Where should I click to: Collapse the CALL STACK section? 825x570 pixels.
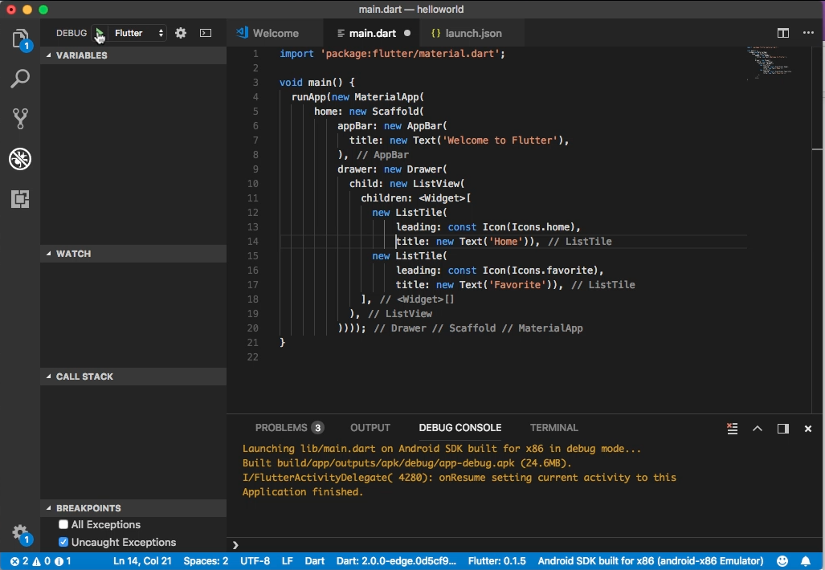coord(133,377)
